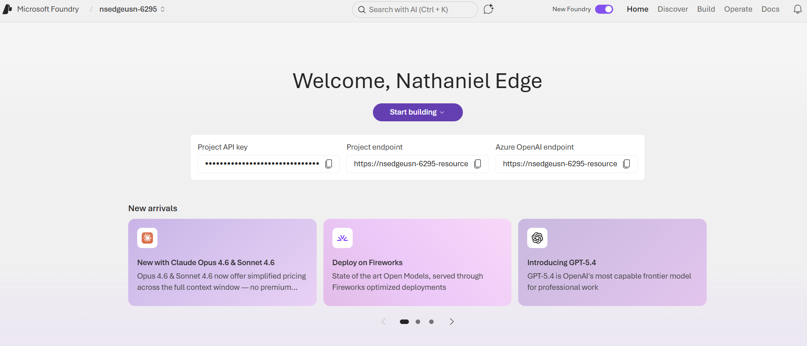Go to previous New arrivals slide
This screenshot has height=346, width=807.
[x=384, y=321]
